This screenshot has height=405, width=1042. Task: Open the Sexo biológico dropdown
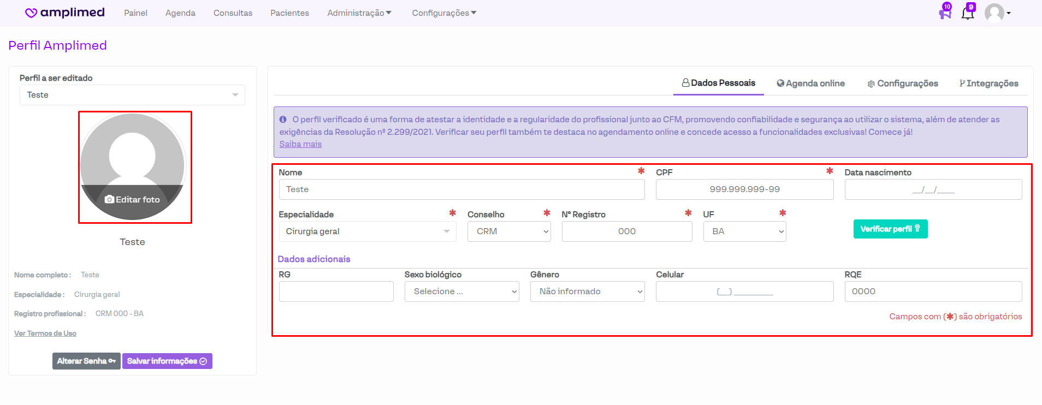pos(461,291)
